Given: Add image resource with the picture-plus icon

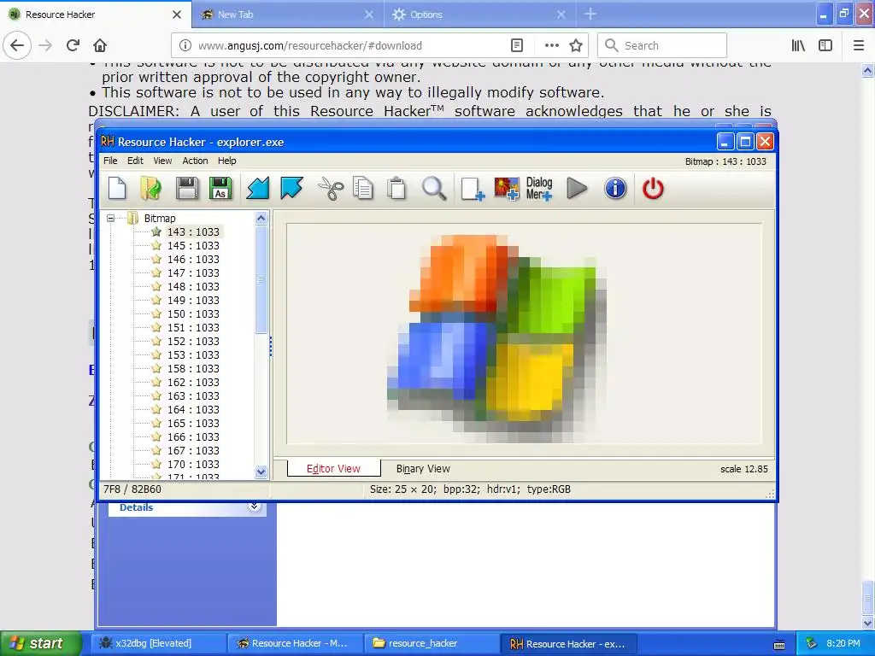Looking at the screenshot, I should pos(507,189).
